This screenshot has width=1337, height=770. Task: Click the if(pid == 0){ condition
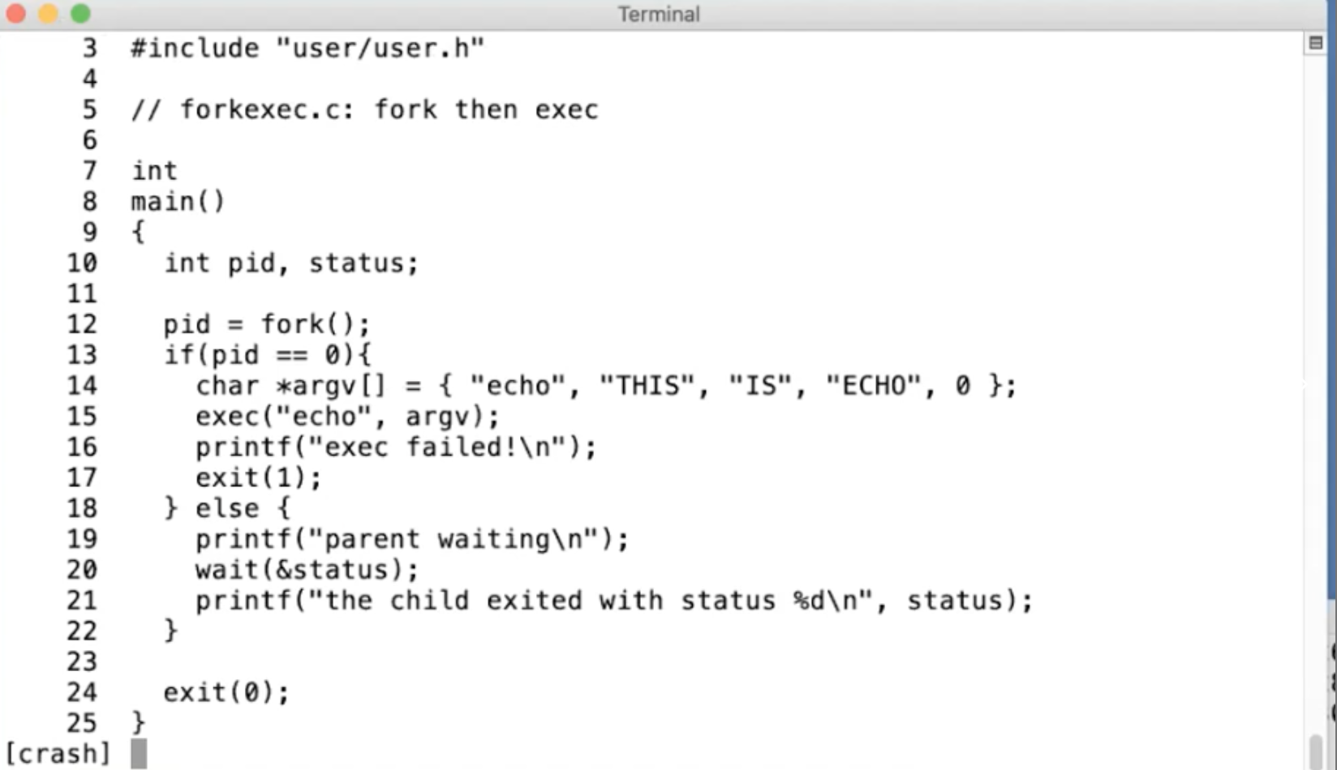click(267, 355)
